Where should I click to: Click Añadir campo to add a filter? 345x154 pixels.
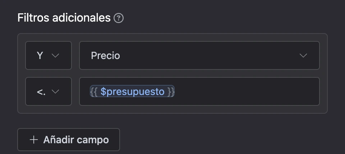(69, 140)
